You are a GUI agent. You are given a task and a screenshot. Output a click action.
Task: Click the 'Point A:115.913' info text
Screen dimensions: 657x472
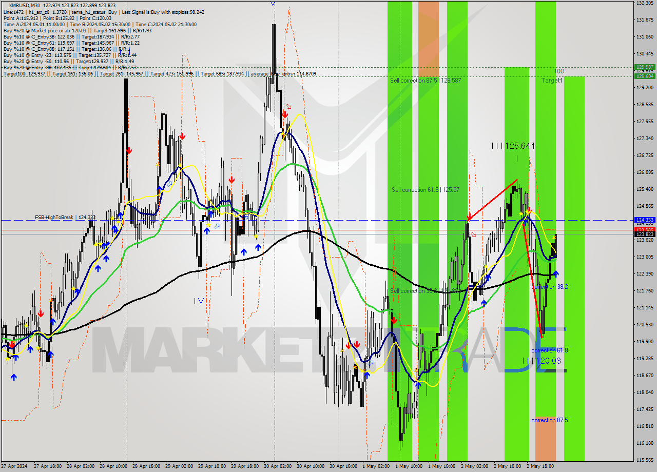21,18
